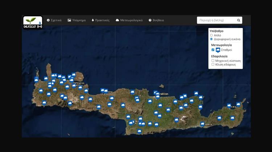The width and height of the screenshot is (272, 152).
Task: Click the DEFICIT plant logo
Action: click(33, 22)
